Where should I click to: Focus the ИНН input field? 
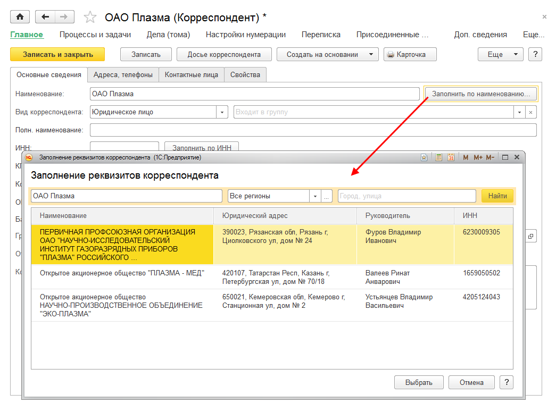click(125, 147)
